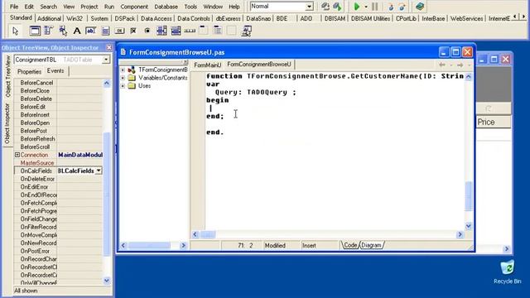The width and height of the screenshot is (530, 298).
Task: Expand the Connection property
Action: pyautogui.click(x=17, y=155)
